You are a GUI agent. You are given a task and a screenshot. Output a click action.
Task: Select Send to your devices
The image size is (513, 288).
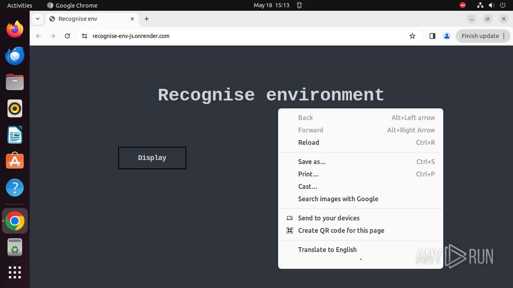[x=361, y=218]
